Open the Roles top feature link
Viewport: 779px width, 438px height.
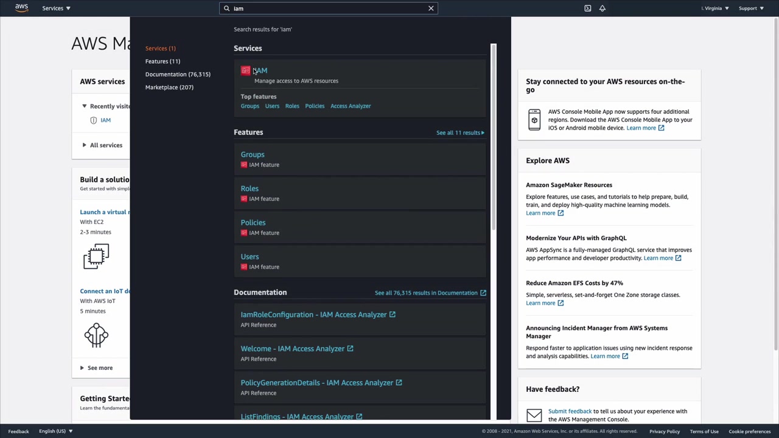click(292, 106)
